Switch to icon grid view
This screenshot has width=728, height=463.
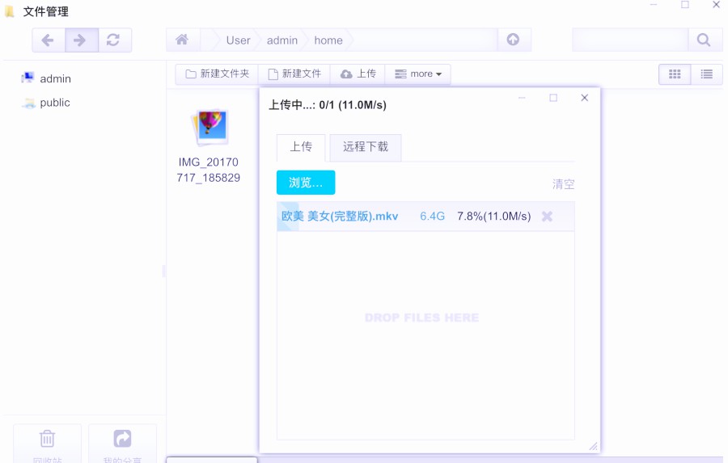675,74
